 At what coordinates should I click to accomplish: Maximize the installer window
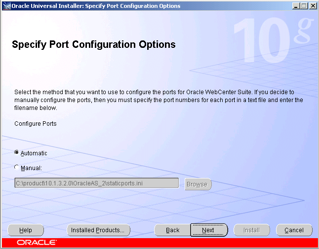click(x=304, y=6)
